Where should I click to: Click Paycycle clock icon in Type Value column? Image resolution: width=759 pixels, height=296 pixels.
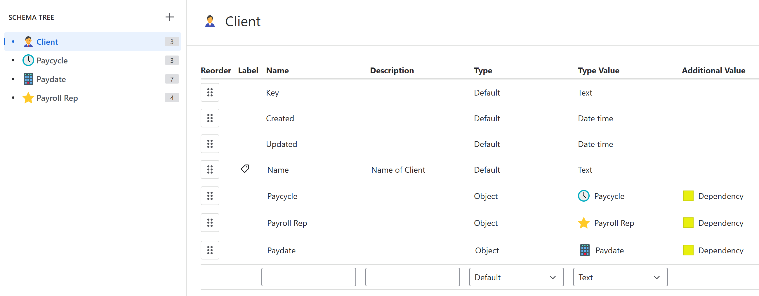coord(583,196)
